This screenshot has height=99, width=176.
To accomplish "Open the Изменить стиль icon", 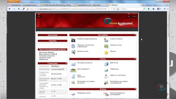I will click(106, 46).
